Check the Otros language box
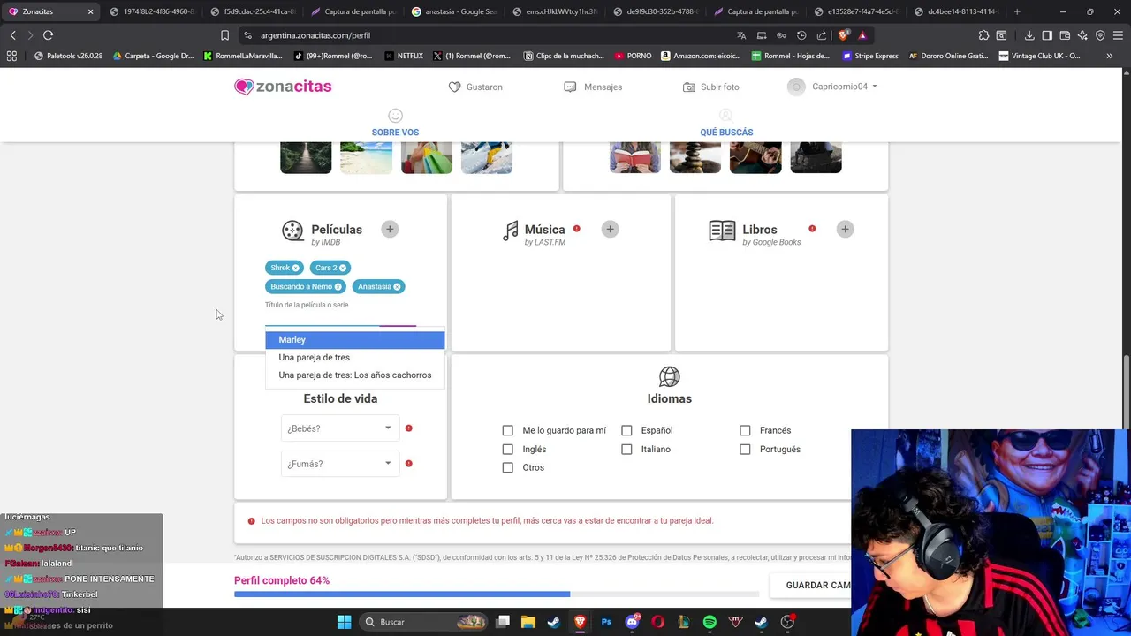The width and height of the screenshot is (1131, 636). pyautogui.click(x=507, y=467)
